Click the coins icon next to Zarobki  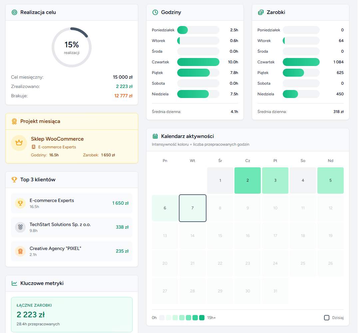pos(261,12)
